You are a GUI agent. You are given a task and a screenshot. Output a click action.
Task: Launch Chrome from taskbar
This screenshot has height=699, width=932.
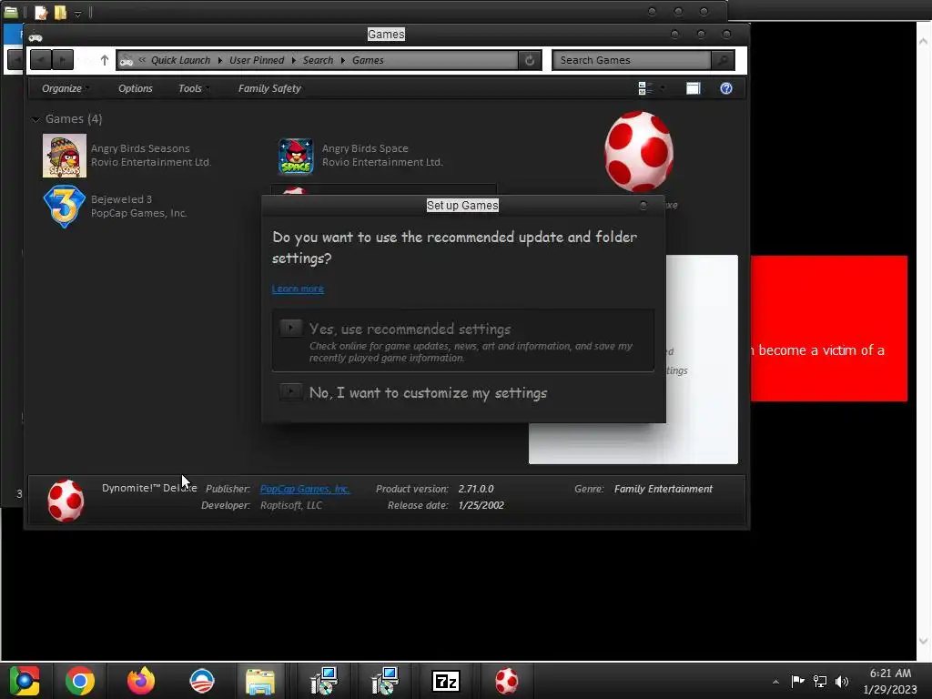pyautogui.click(x=80, y=681)
